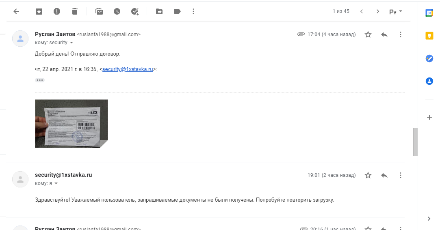This screenshot has height=230, width=440.
Task: Star the message from Руслан Заитов
Action: [368, 34]
